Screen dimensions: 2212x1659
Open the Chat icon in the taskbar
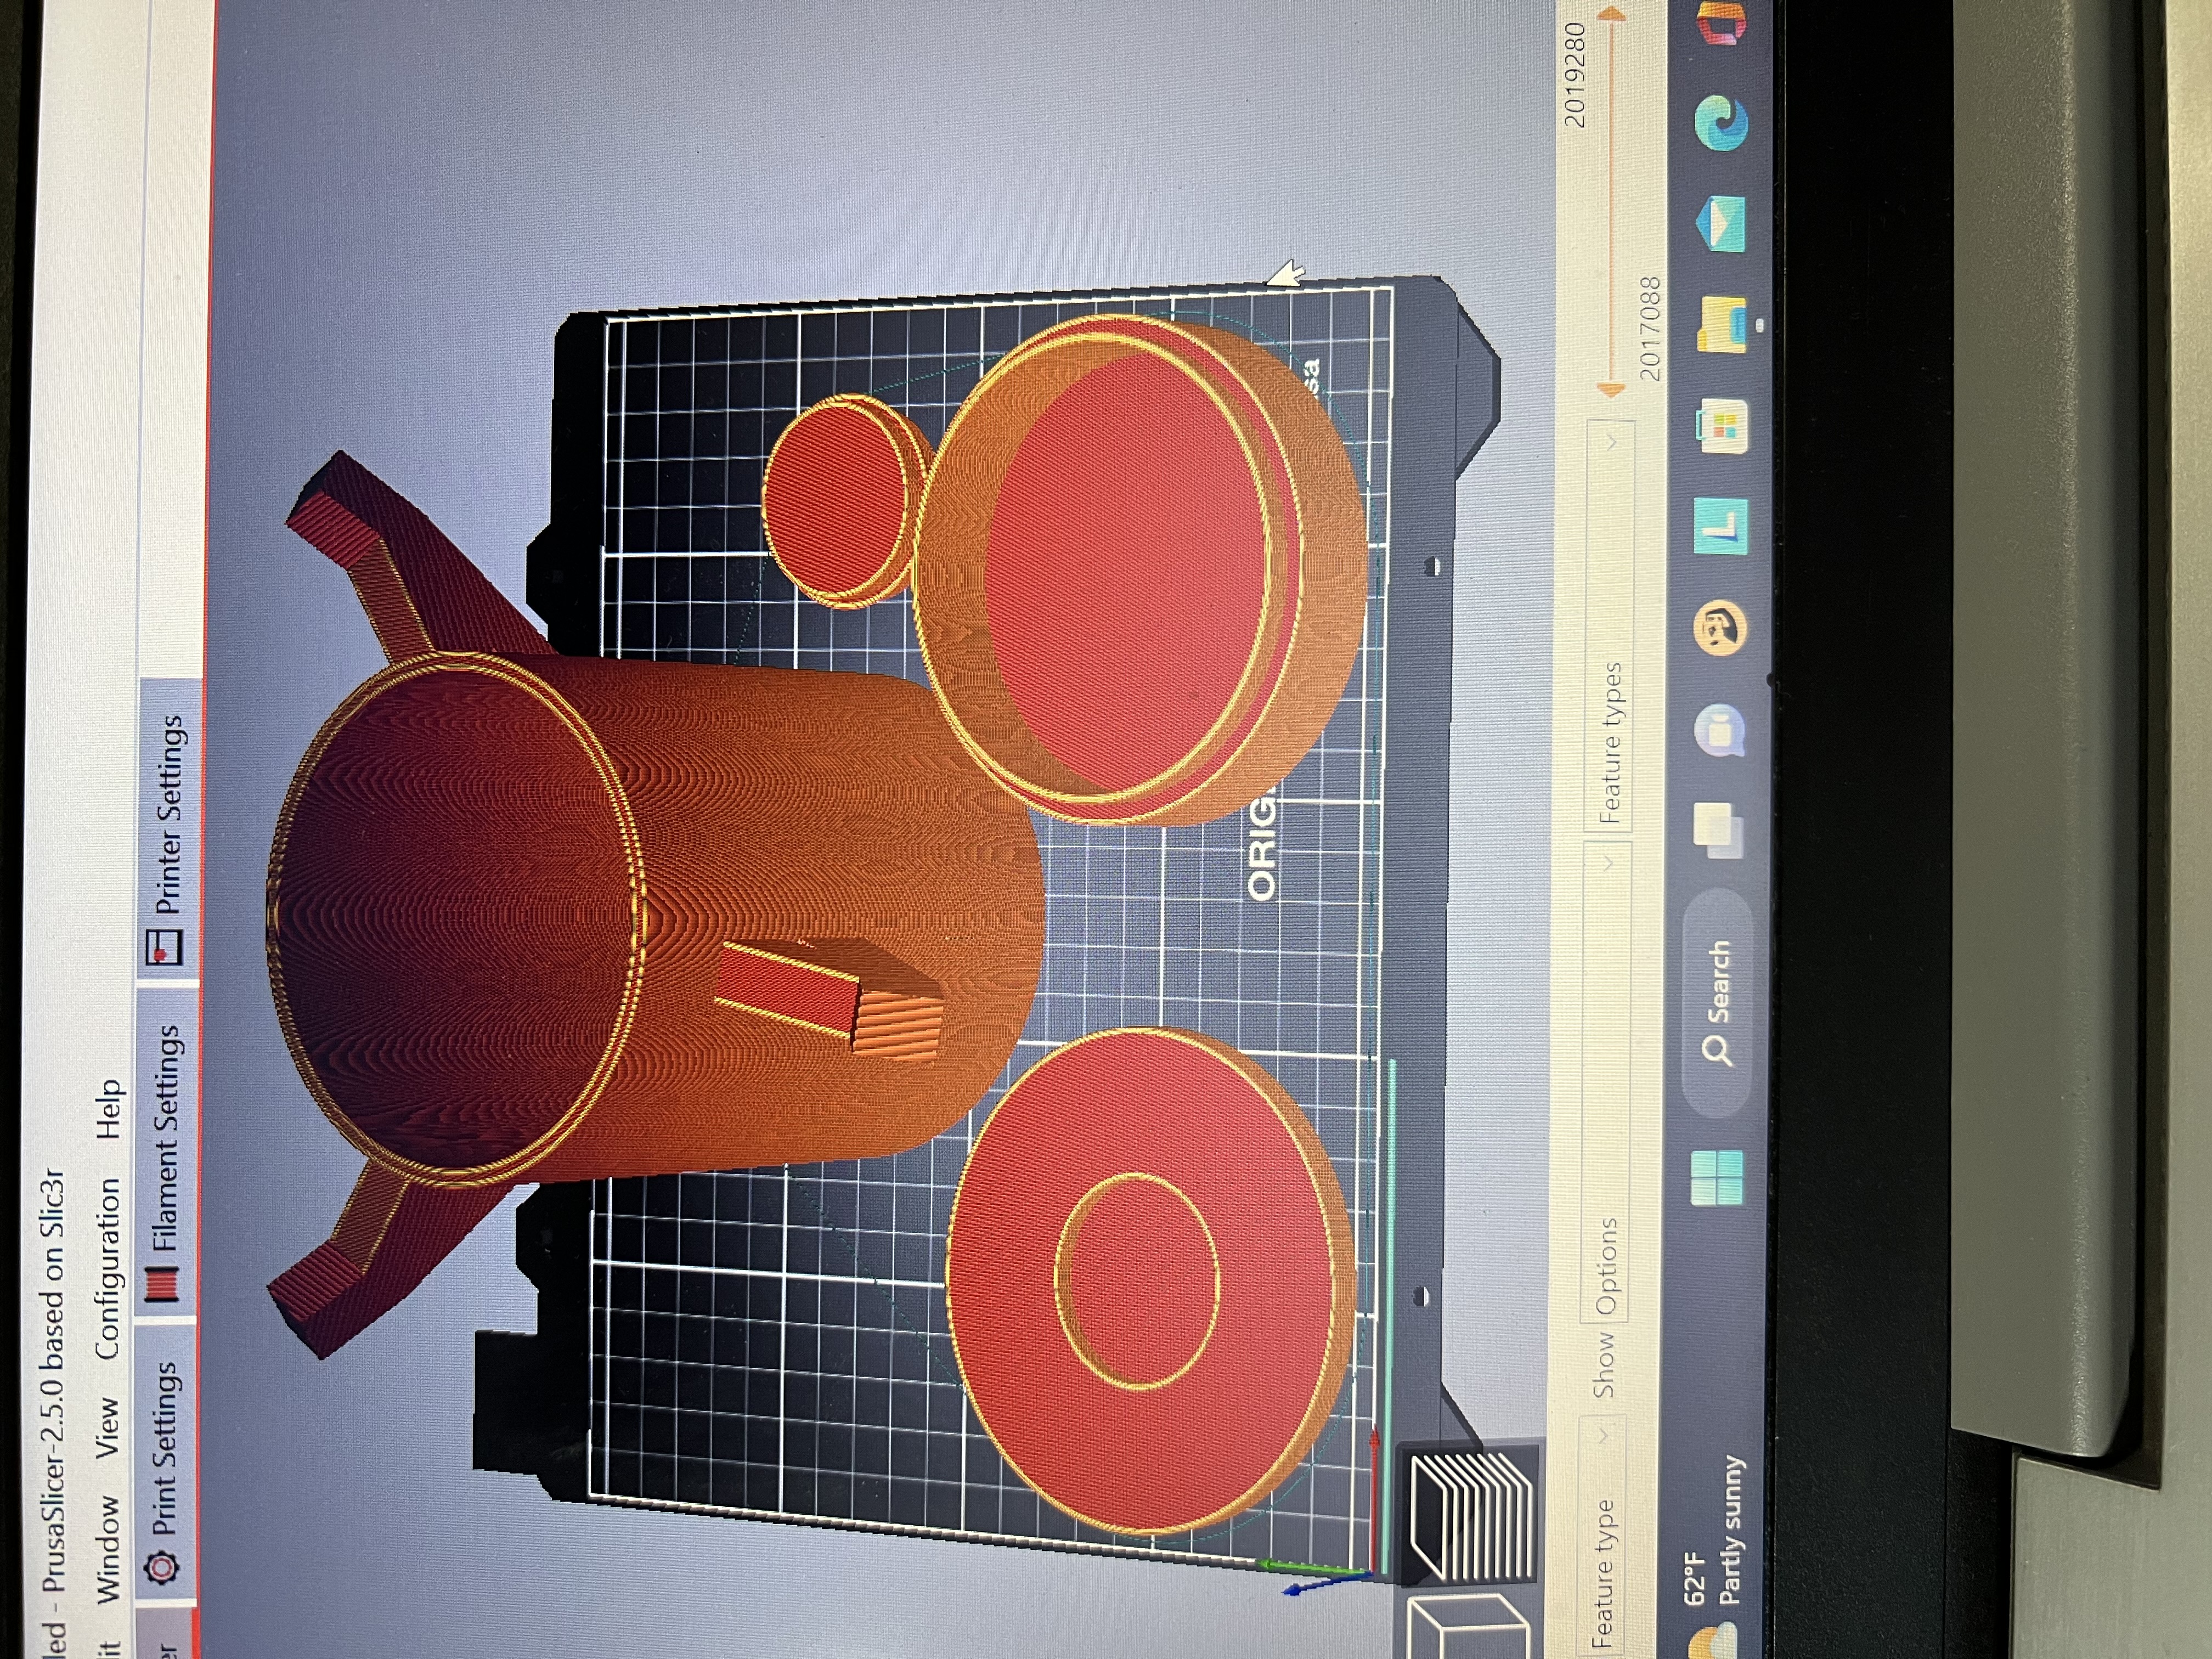click(x=1719, y=730)
